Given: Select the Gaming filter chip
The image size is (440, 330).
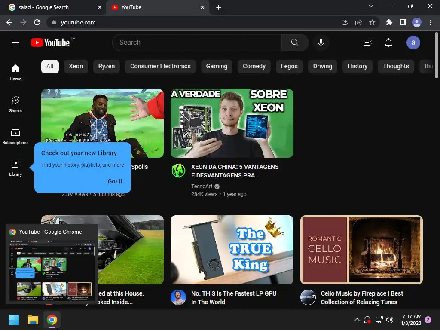Looking at the screenshot, I should [217, 67].
